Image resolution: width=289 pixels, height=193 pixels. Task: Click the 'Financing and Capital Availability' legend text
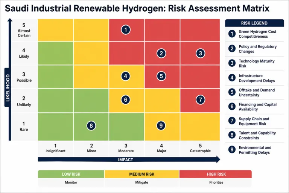257,107
